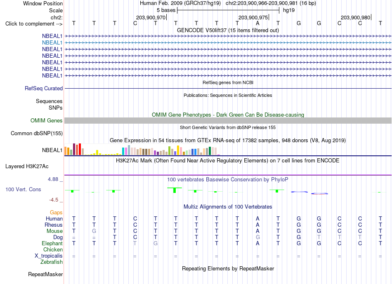Click the 203,900,975 position marker
The height and width of the screenshot is (284, 392).
[253, 17]
